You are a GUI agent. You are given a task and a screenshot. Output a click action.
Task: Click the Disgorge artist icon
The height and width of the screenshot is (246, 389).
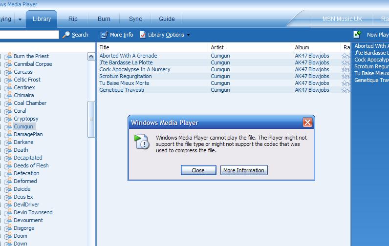pos(8,228)
